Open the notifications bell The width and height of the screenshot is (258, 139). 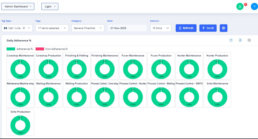240,7
